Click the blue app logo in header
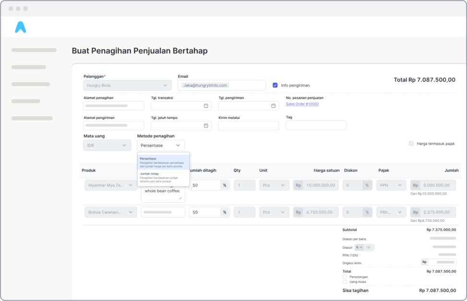 [20, 27]
